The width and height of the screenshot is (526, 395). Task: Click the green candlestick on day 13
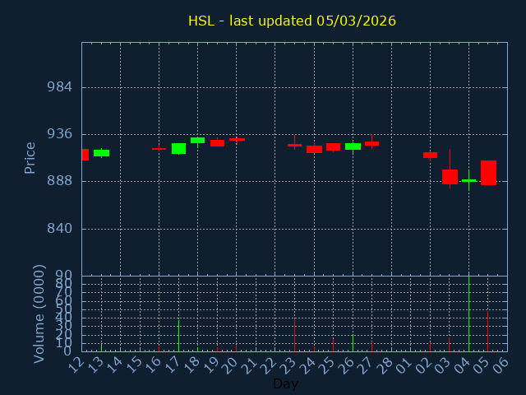pyautogui.click(x=101, y=153)
